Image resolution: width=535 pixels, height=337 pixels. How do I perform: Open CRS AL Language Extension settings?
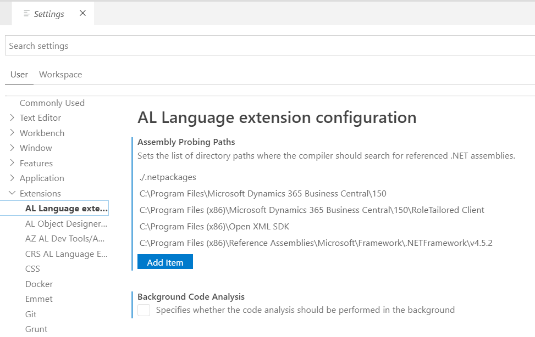coord(66,254)
